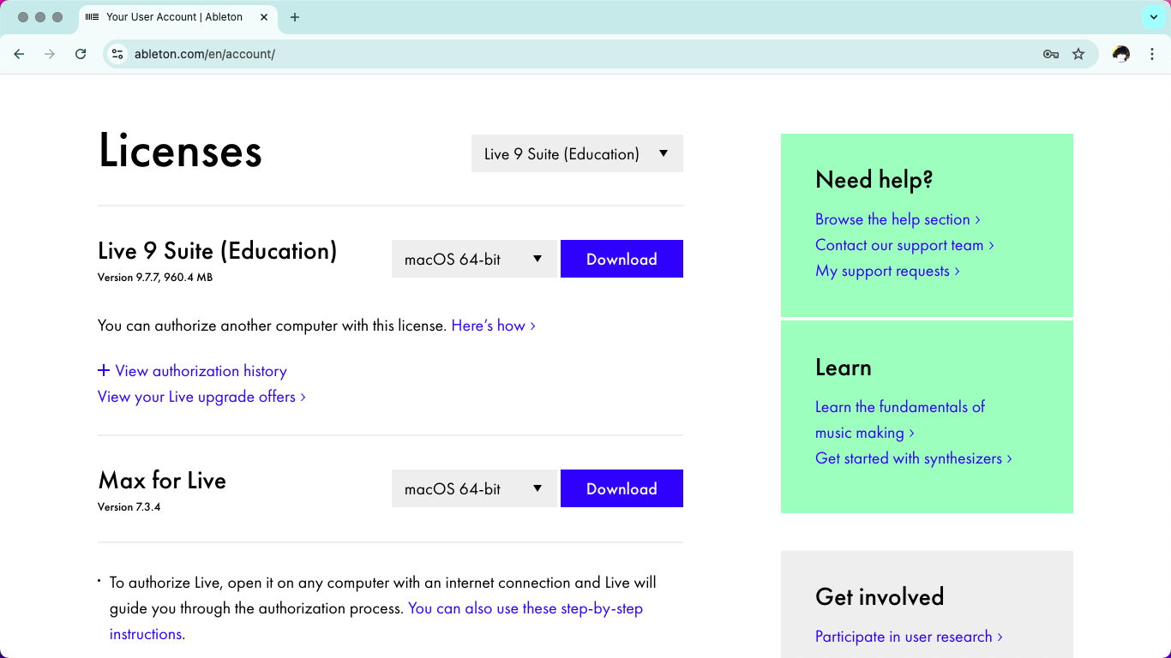Select the Your User Account tab

tap(178, 17)
